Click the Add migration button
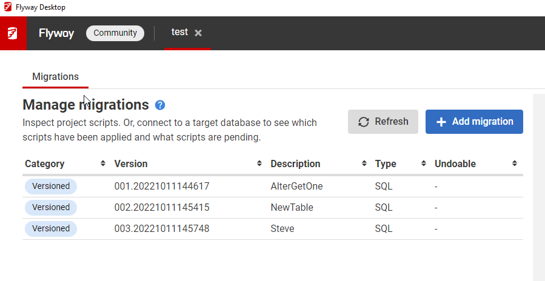The width and height of the screenshot is (545, 281). pos(474,122)
